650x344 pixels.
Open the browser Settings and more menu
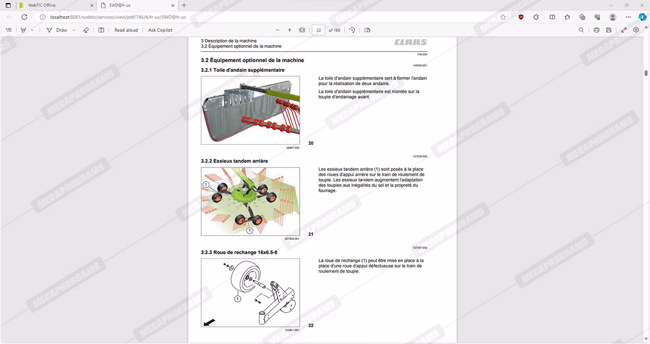(628, 17)
